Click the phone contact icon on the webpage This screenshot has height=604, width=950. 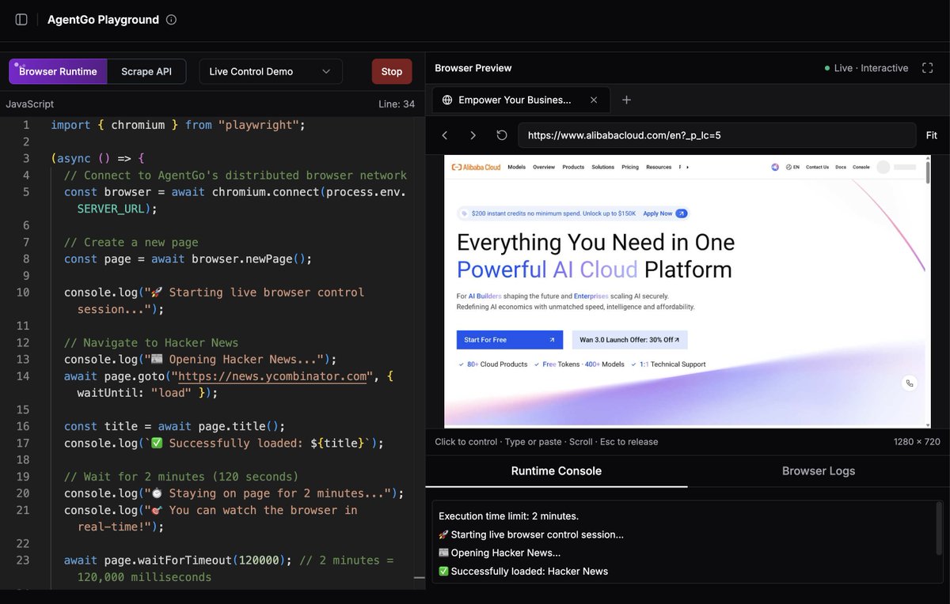910,383
